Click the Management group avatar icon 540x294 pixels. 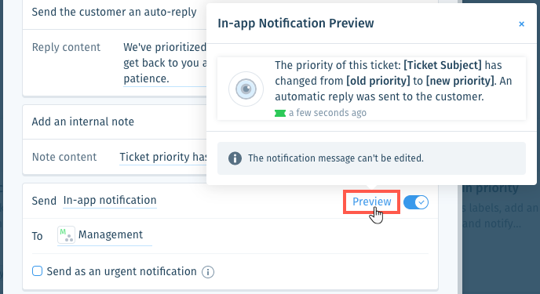[66, 235]
